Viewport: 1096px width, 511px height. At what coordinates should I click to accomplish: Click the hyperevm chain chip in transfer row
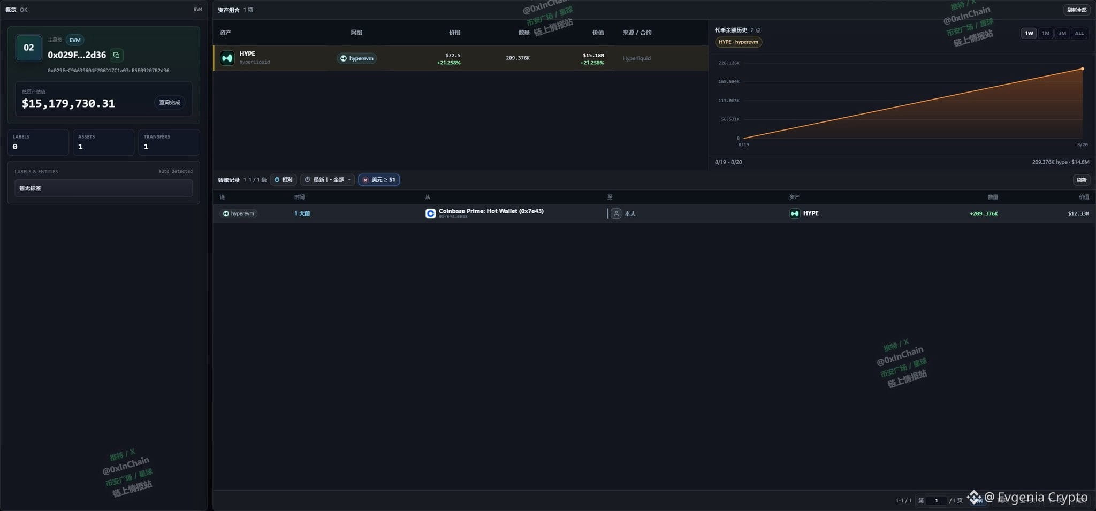click(x=239, y=213)
